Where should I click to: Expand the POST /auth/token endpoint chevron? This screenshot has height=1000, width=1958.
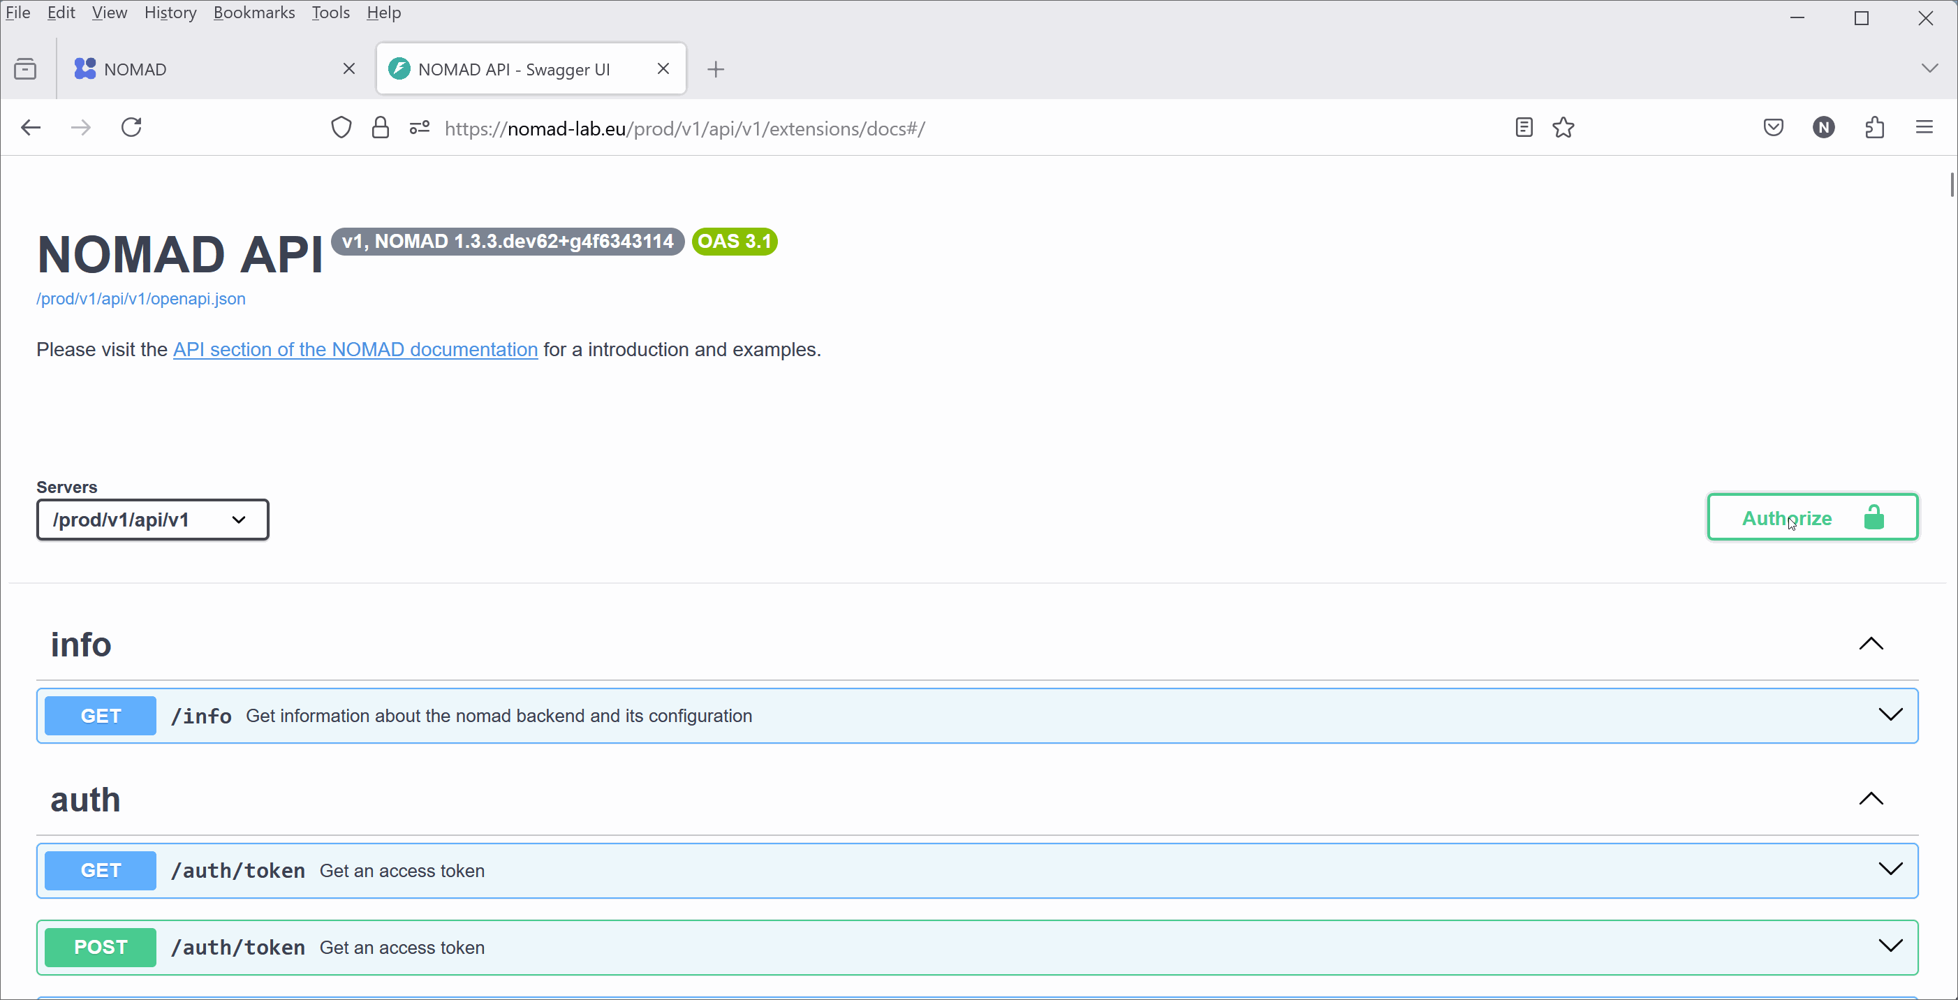click(x=1890, y=946)
